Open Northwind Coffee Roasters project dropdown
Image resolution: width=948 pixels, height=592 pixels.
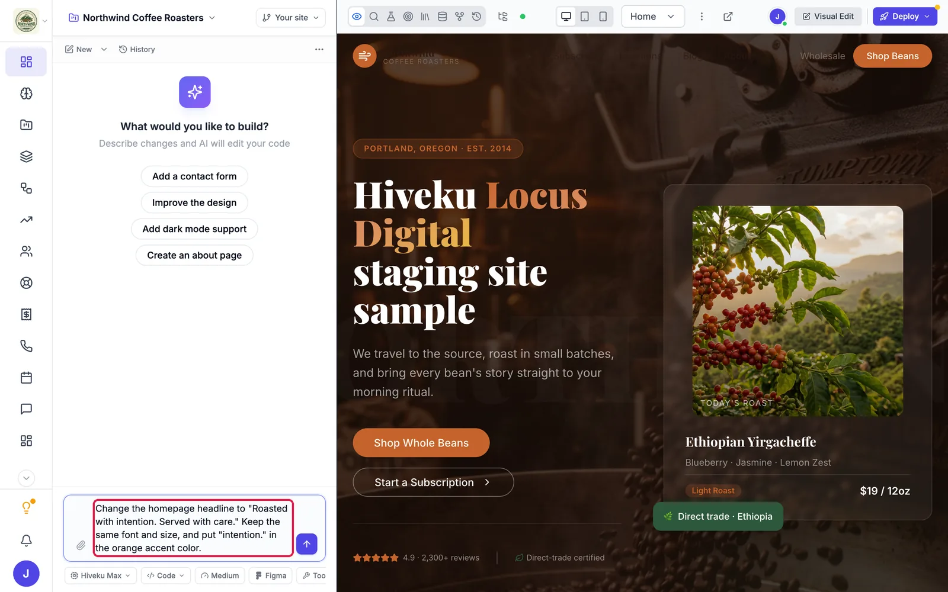(x=142, y=18)
